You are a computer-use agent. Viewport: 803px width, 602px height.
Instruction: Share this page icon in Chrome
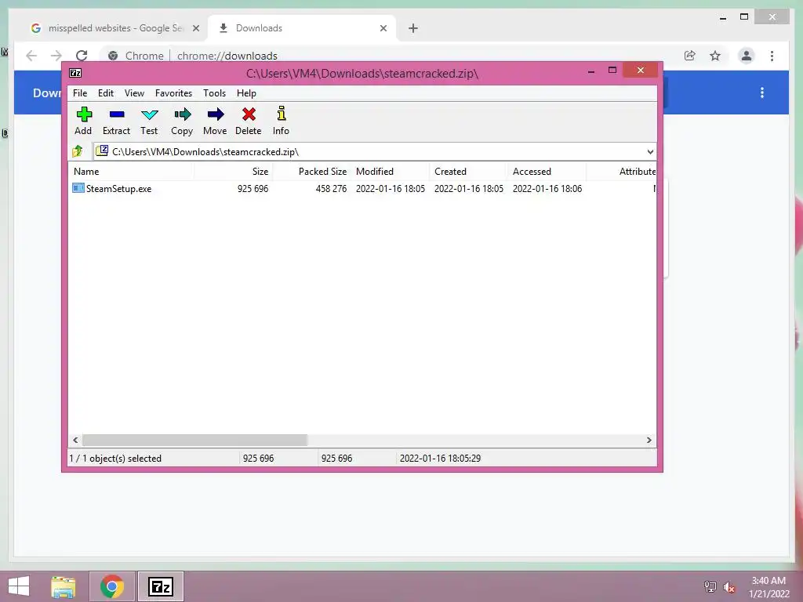[x=690, y=56]
